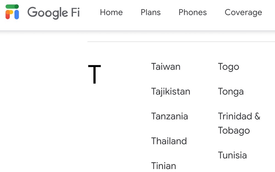Screen dimensions: 275x172
Task: Go to the Home page
Action: [x=111, y=12]
